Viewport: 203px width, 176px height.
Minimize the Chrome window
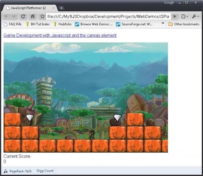[x=180, y=3]
